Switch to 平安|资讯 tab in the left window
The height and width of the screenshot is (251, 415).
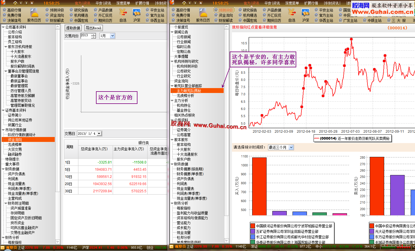pos(103,3)
